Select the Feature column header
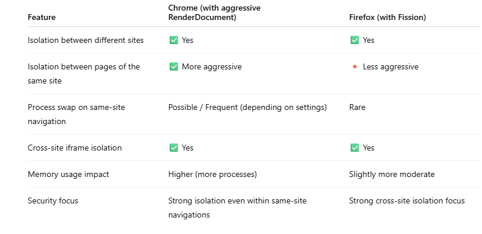 point(42,17)
